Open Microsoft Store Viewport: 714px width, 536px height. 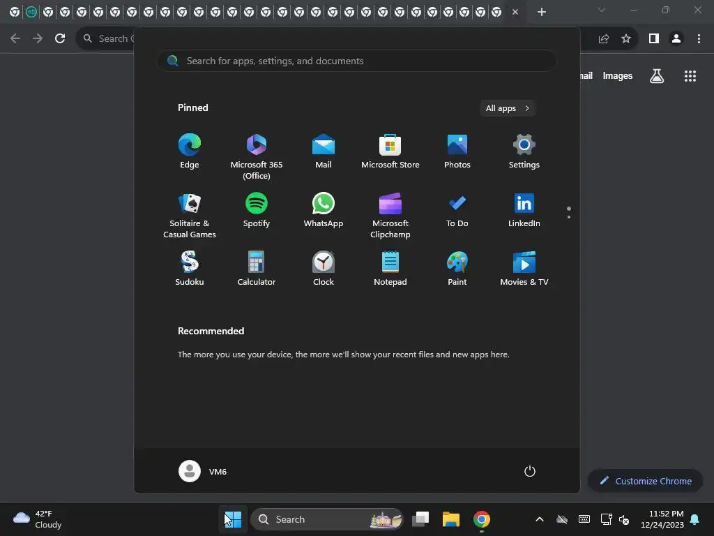(390, 151)
